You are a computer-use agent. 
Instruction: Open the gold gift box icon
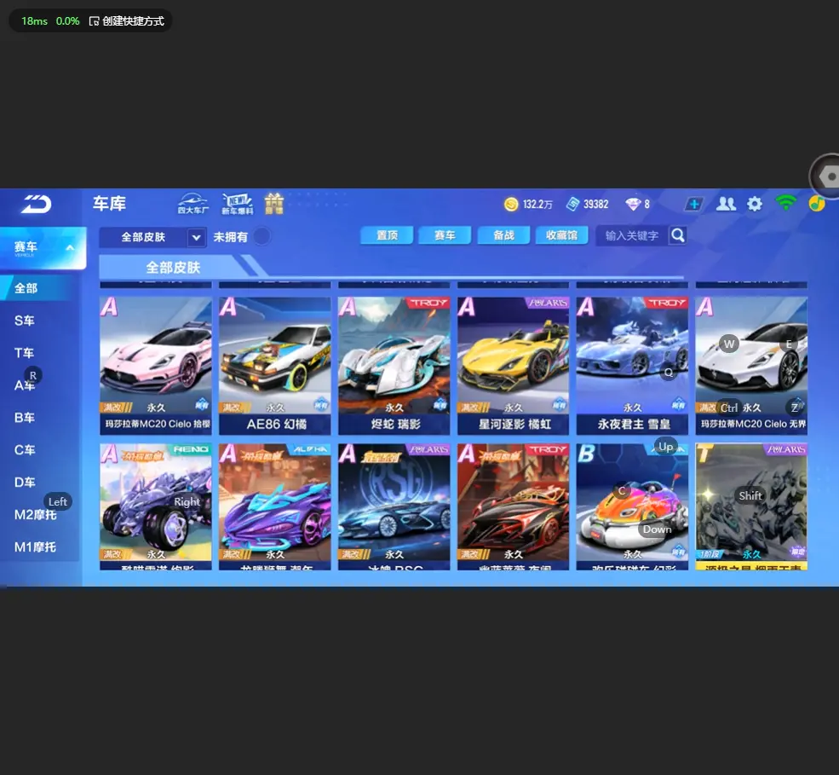tap(274, 204)
